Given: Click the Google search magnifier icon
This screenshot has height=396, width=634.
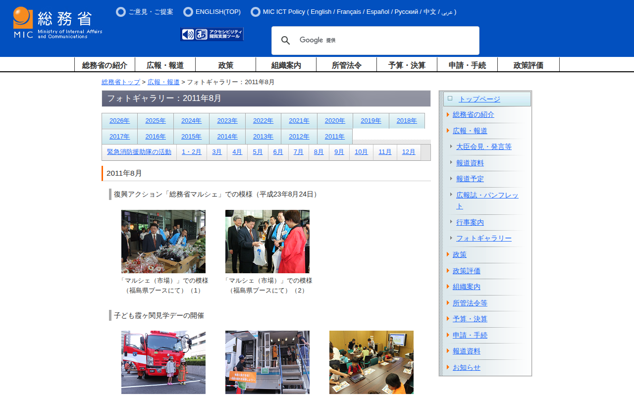Looking at the screenshot, I should tap(285, 41).
